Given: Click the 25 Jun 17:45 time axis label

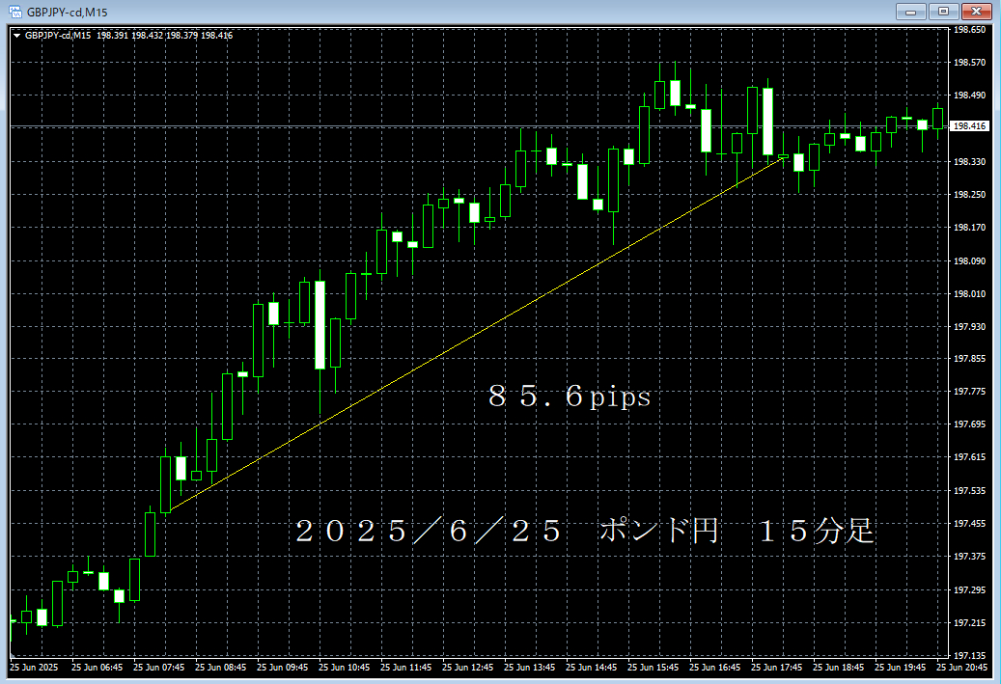Looking at the screenshot, I should point(775,667).
